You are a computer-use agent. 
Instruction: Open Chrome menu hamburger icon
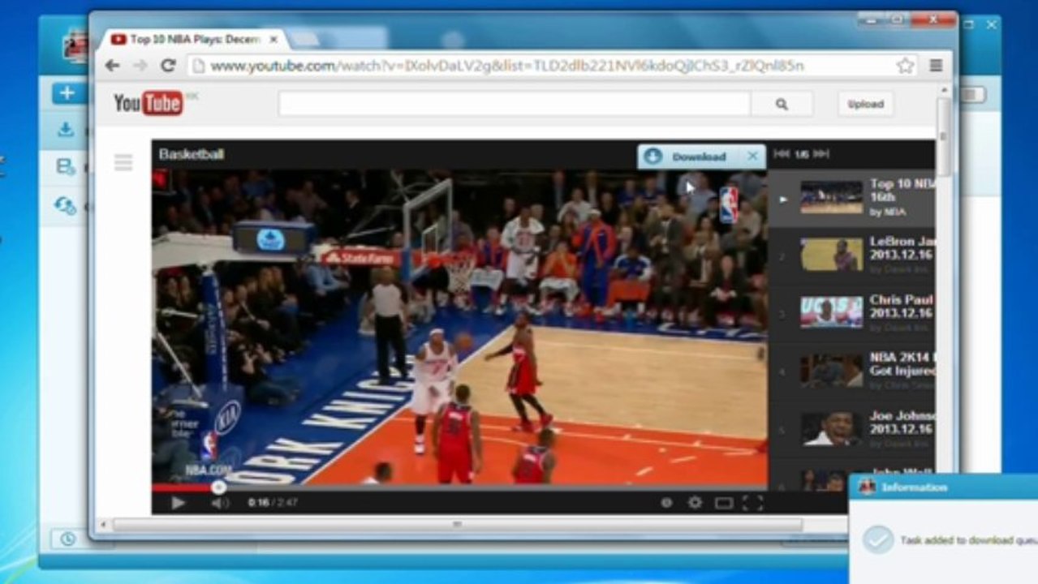point(936,66)
